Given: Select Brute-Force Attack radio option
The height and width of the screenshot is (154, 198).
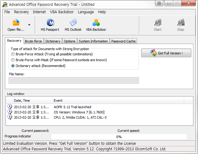Looking at the screenshot, I should point(13,54).
